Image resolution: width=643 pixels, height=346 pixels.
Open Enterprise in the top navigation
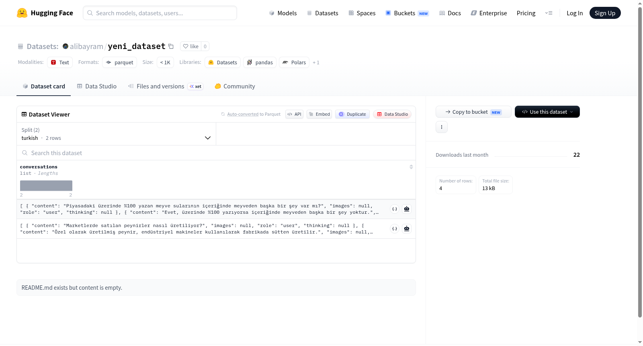pos(489,13)
